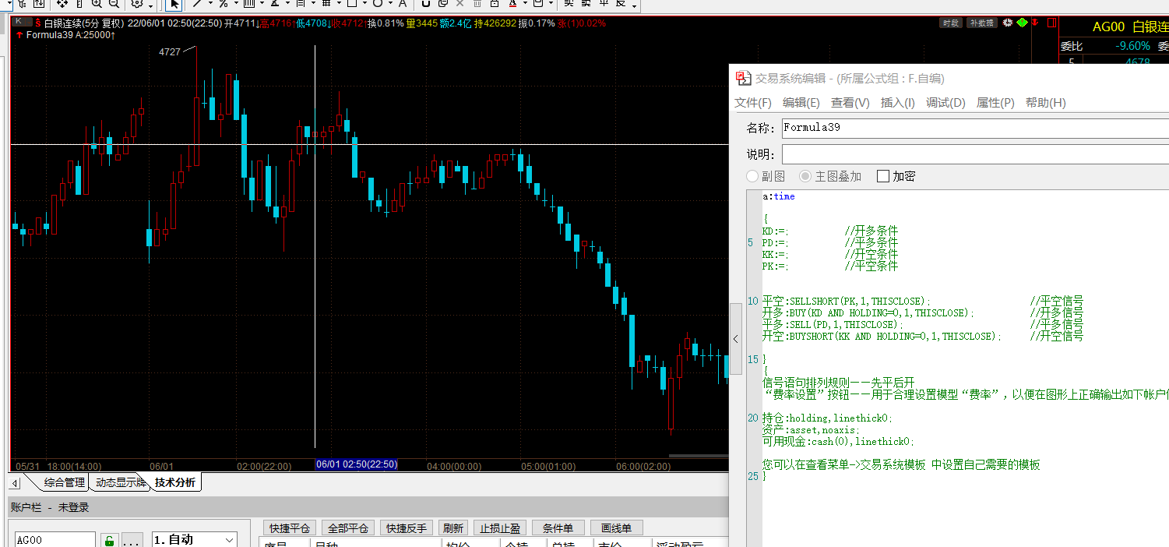Open the 1.自动 order mode dropdown
The width and height of the screenshot is (1169, 547).
229,540
